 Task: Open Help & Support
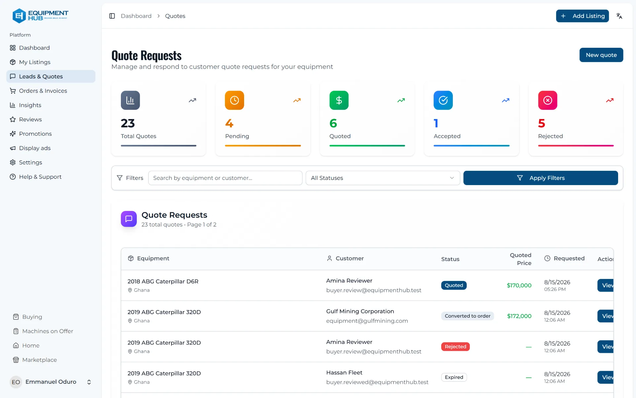51,177
